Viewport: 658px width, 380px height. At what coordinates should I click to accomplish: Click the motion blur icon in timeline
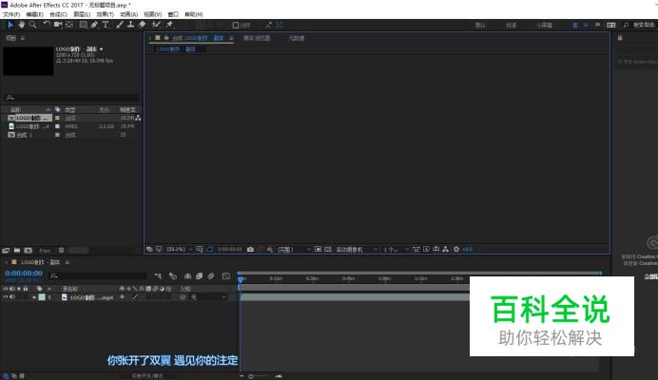click(x=211, y=276)
